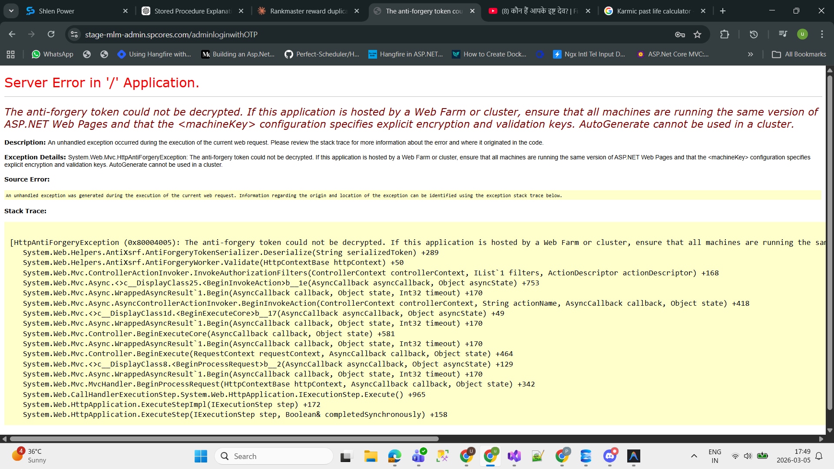View site information icon in address bar
834x469 pixels.
(75, 34)
